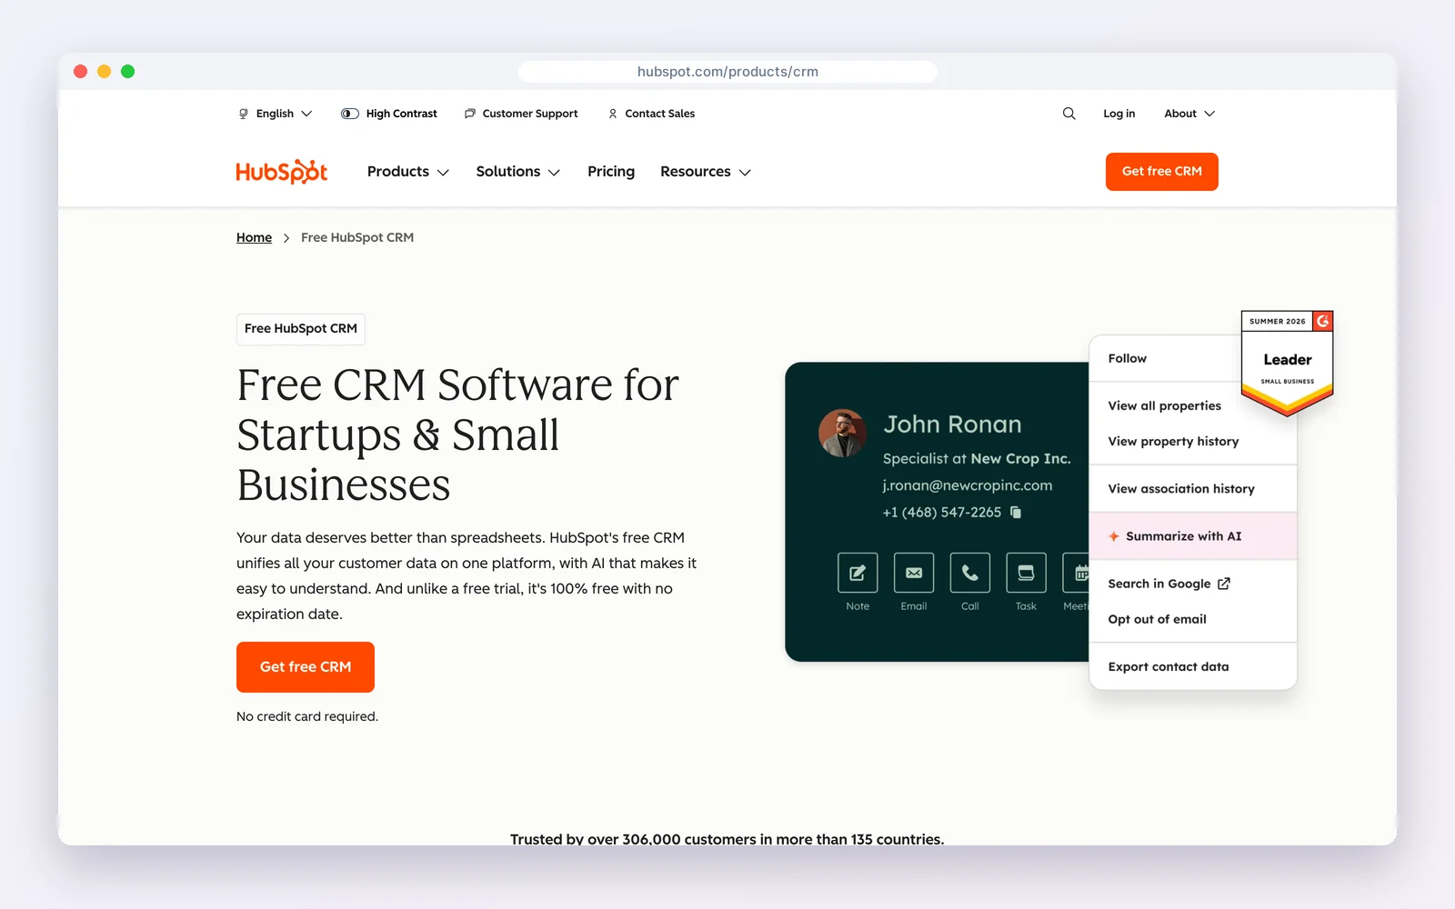Click the search magnifier icon
1455x909 pixels.
click(1069, 114)
